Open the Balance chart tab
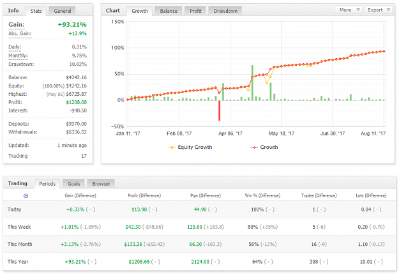The height and width of the screenshot is (274, 399). click(169, 11)
